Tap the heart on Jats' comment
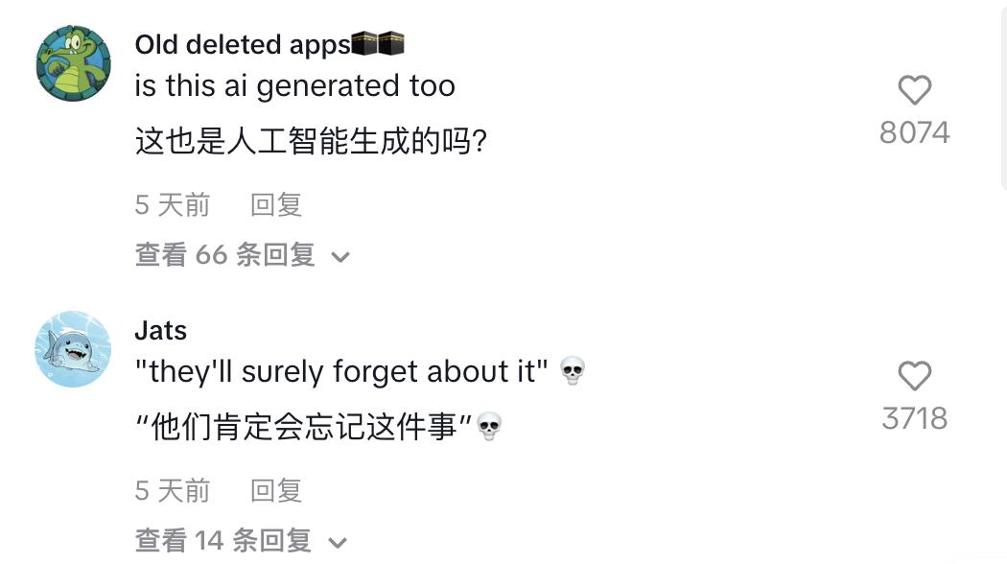 pos(914,376)
